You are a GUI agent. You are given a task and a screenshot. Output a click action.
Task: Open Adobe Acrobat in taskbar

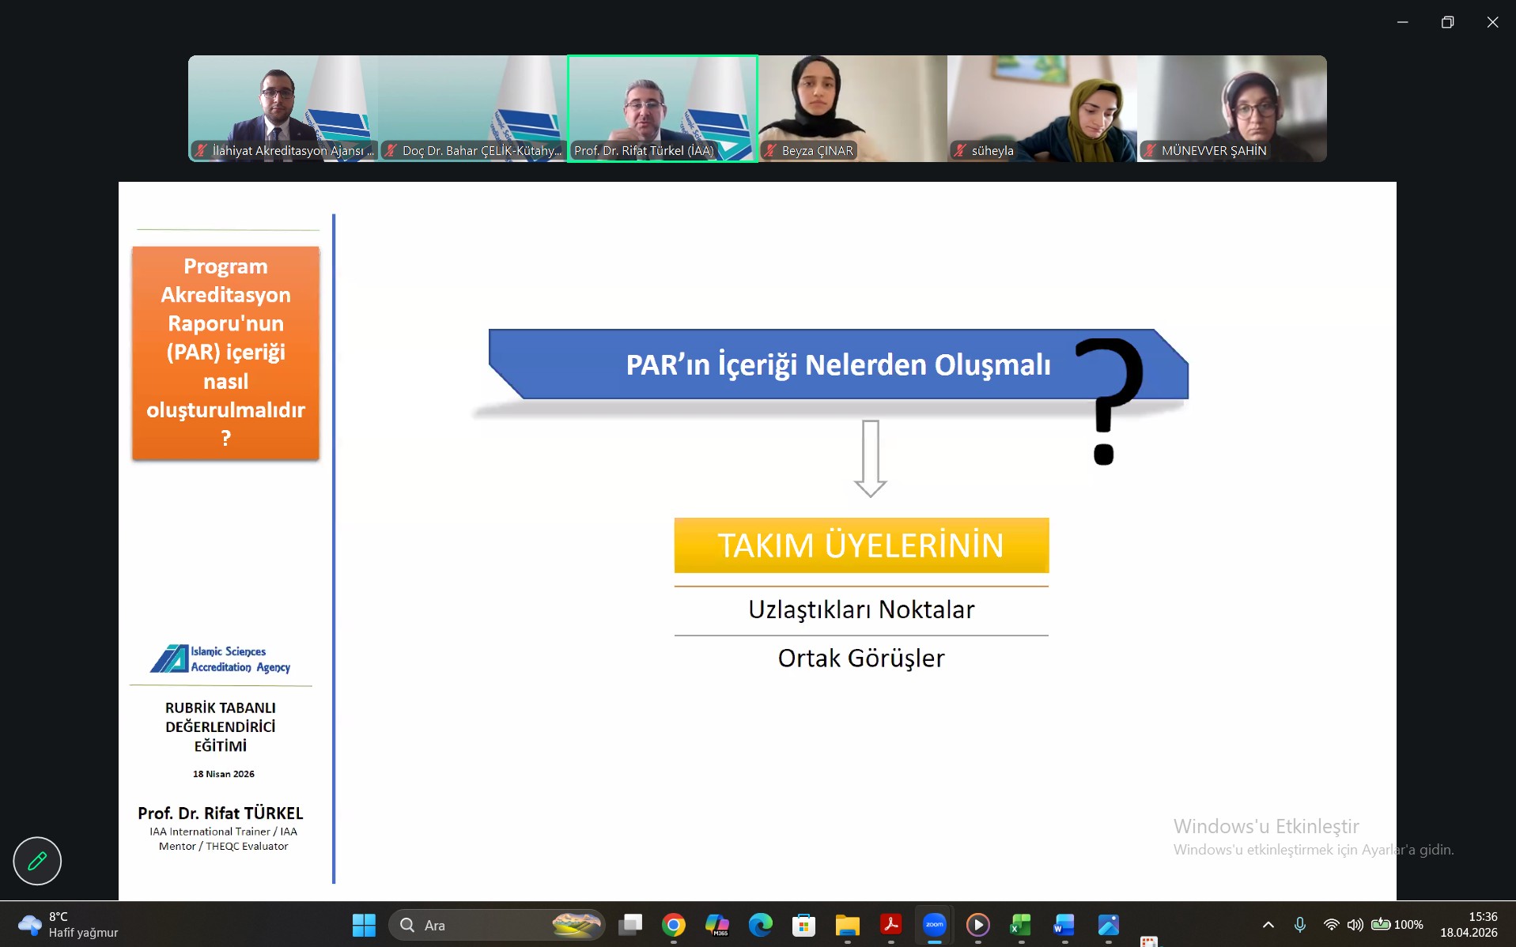coord(890,924)
